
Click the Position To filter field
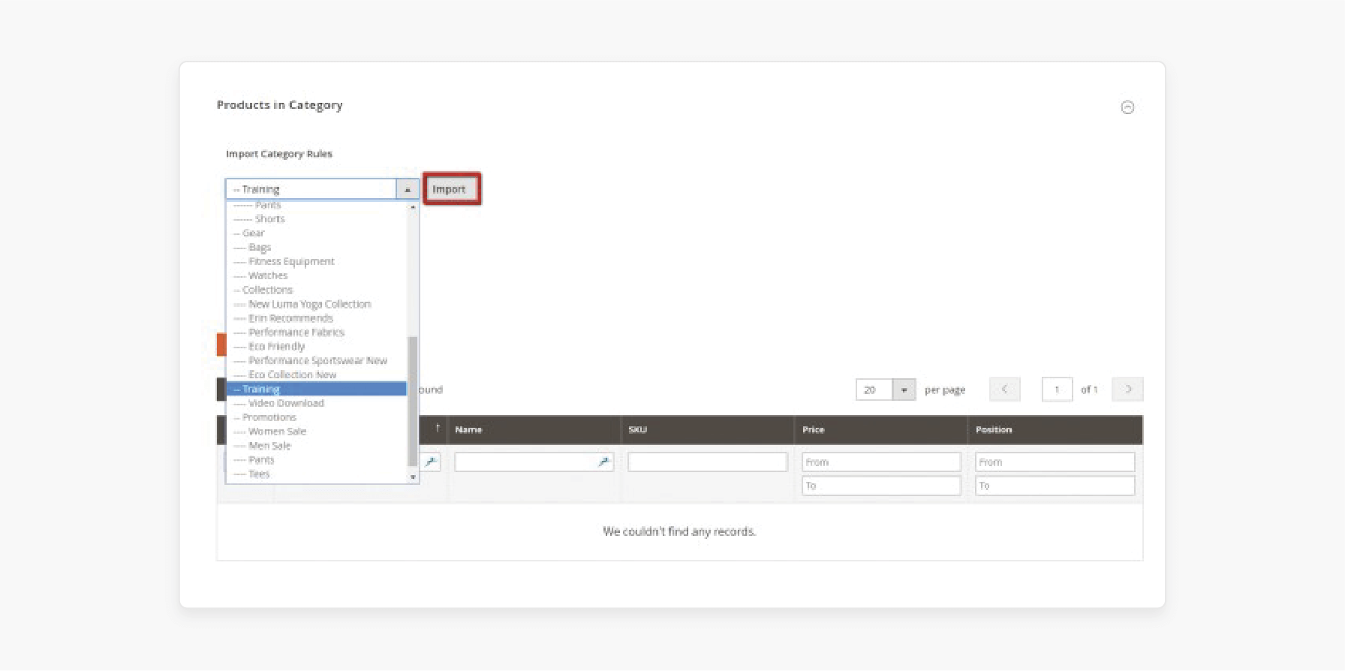1055,486
